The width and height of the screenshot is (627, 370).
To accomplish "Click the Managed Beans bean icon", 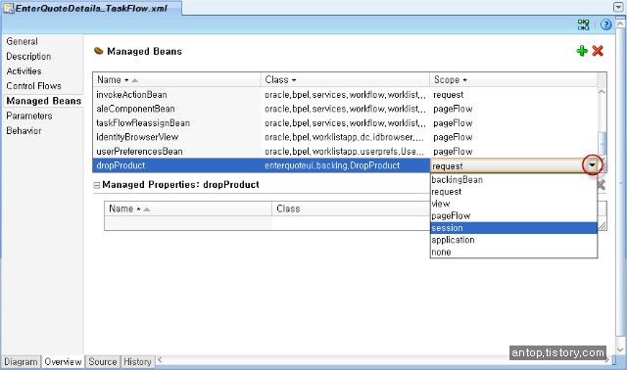I will click(x=98, y=51).
